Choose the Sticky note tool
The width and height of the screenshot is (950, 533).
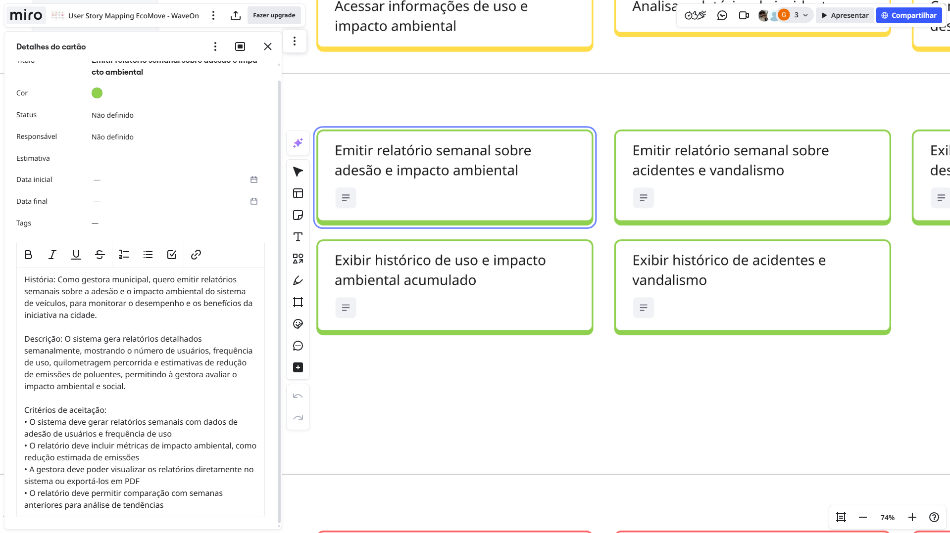pyautogui.click(x=298, y=215)
